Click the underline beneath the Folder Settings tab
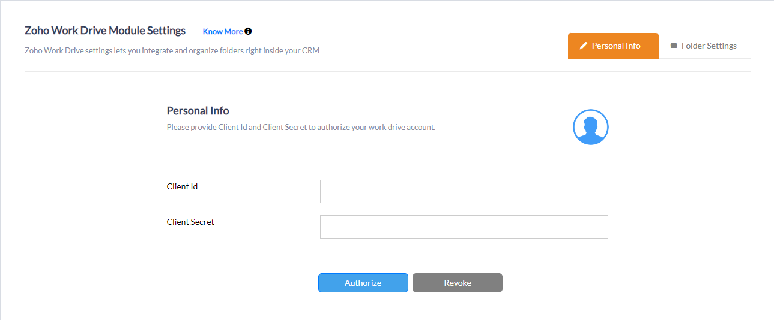 point(704,58)
